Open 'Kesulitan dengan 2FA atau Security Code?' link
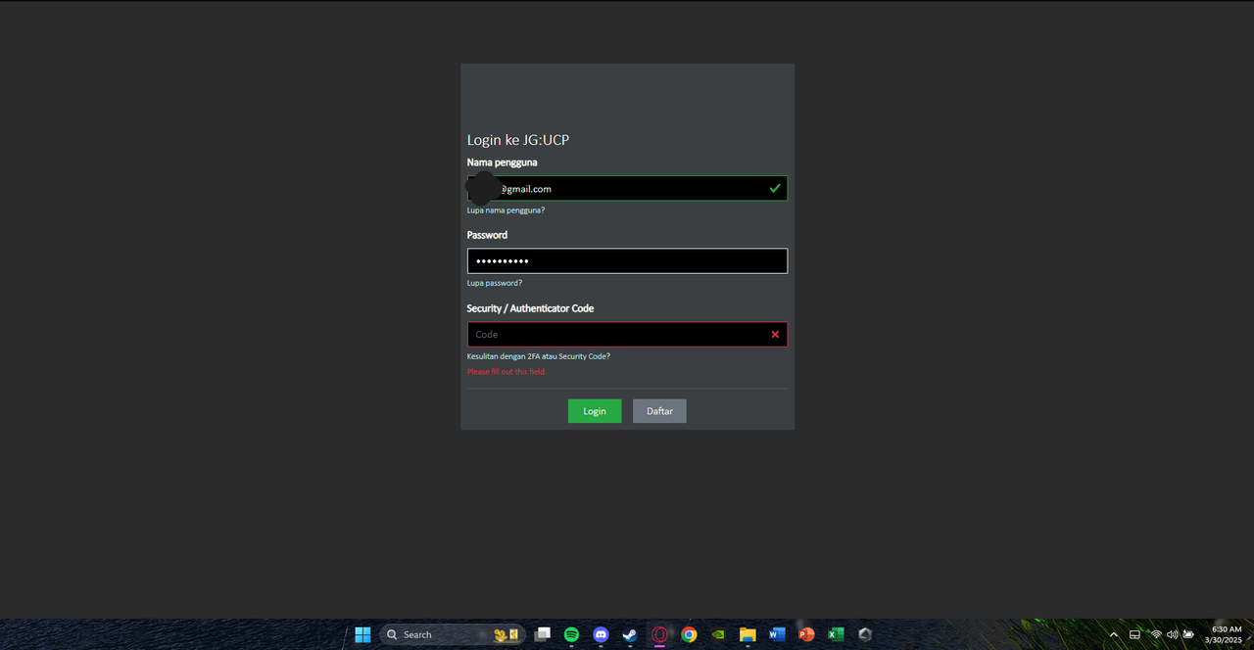This screenshot has height=650, width=1254. (x=539, y=356)
